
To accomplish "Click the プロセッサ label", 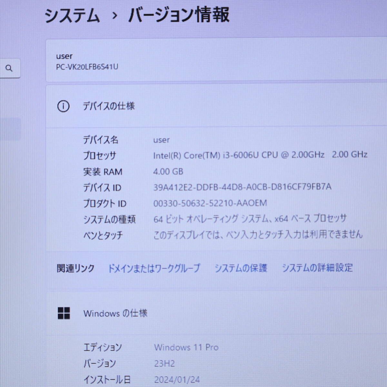I will point(100,155).
